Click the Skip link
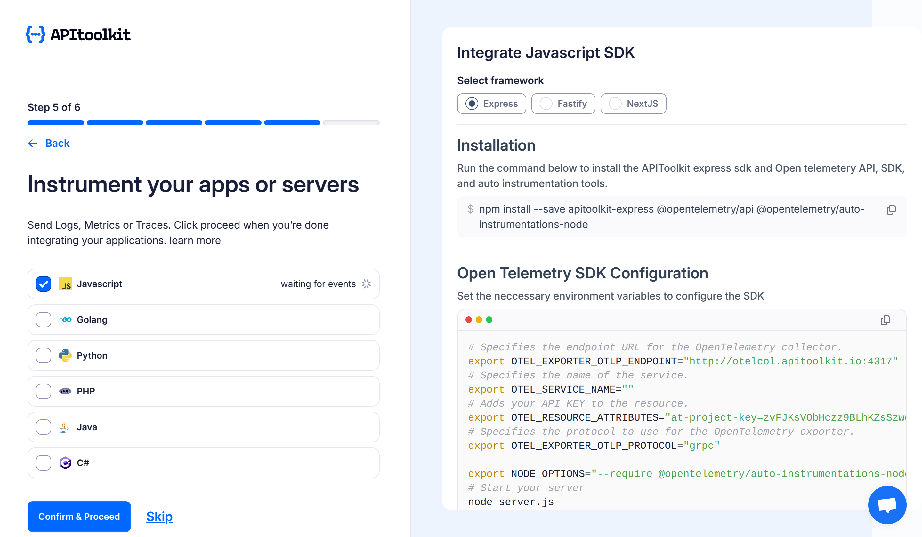This screenshot has height=537, width=922. pos(159,516)
